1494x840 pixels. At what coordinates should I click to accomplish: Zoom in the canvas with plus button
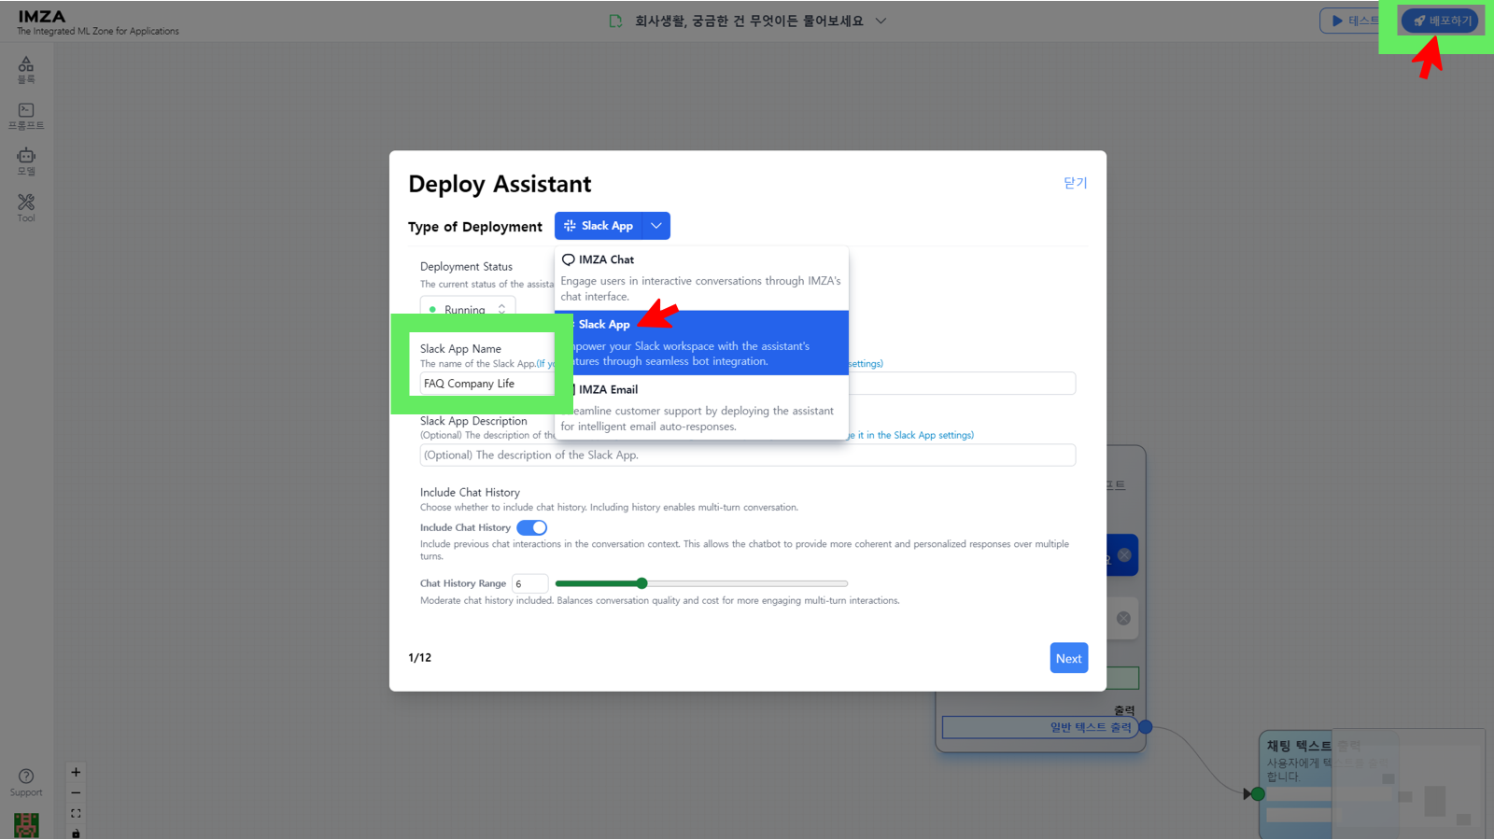(x=76, y=772)
